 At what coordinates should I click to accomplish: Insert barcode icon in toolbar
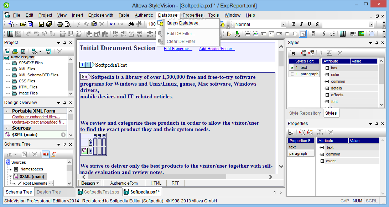pos(353,34)
